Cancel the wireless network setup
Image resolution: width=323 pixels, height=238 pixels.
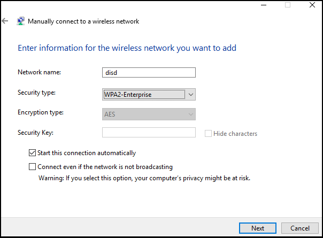coord(299,228)
